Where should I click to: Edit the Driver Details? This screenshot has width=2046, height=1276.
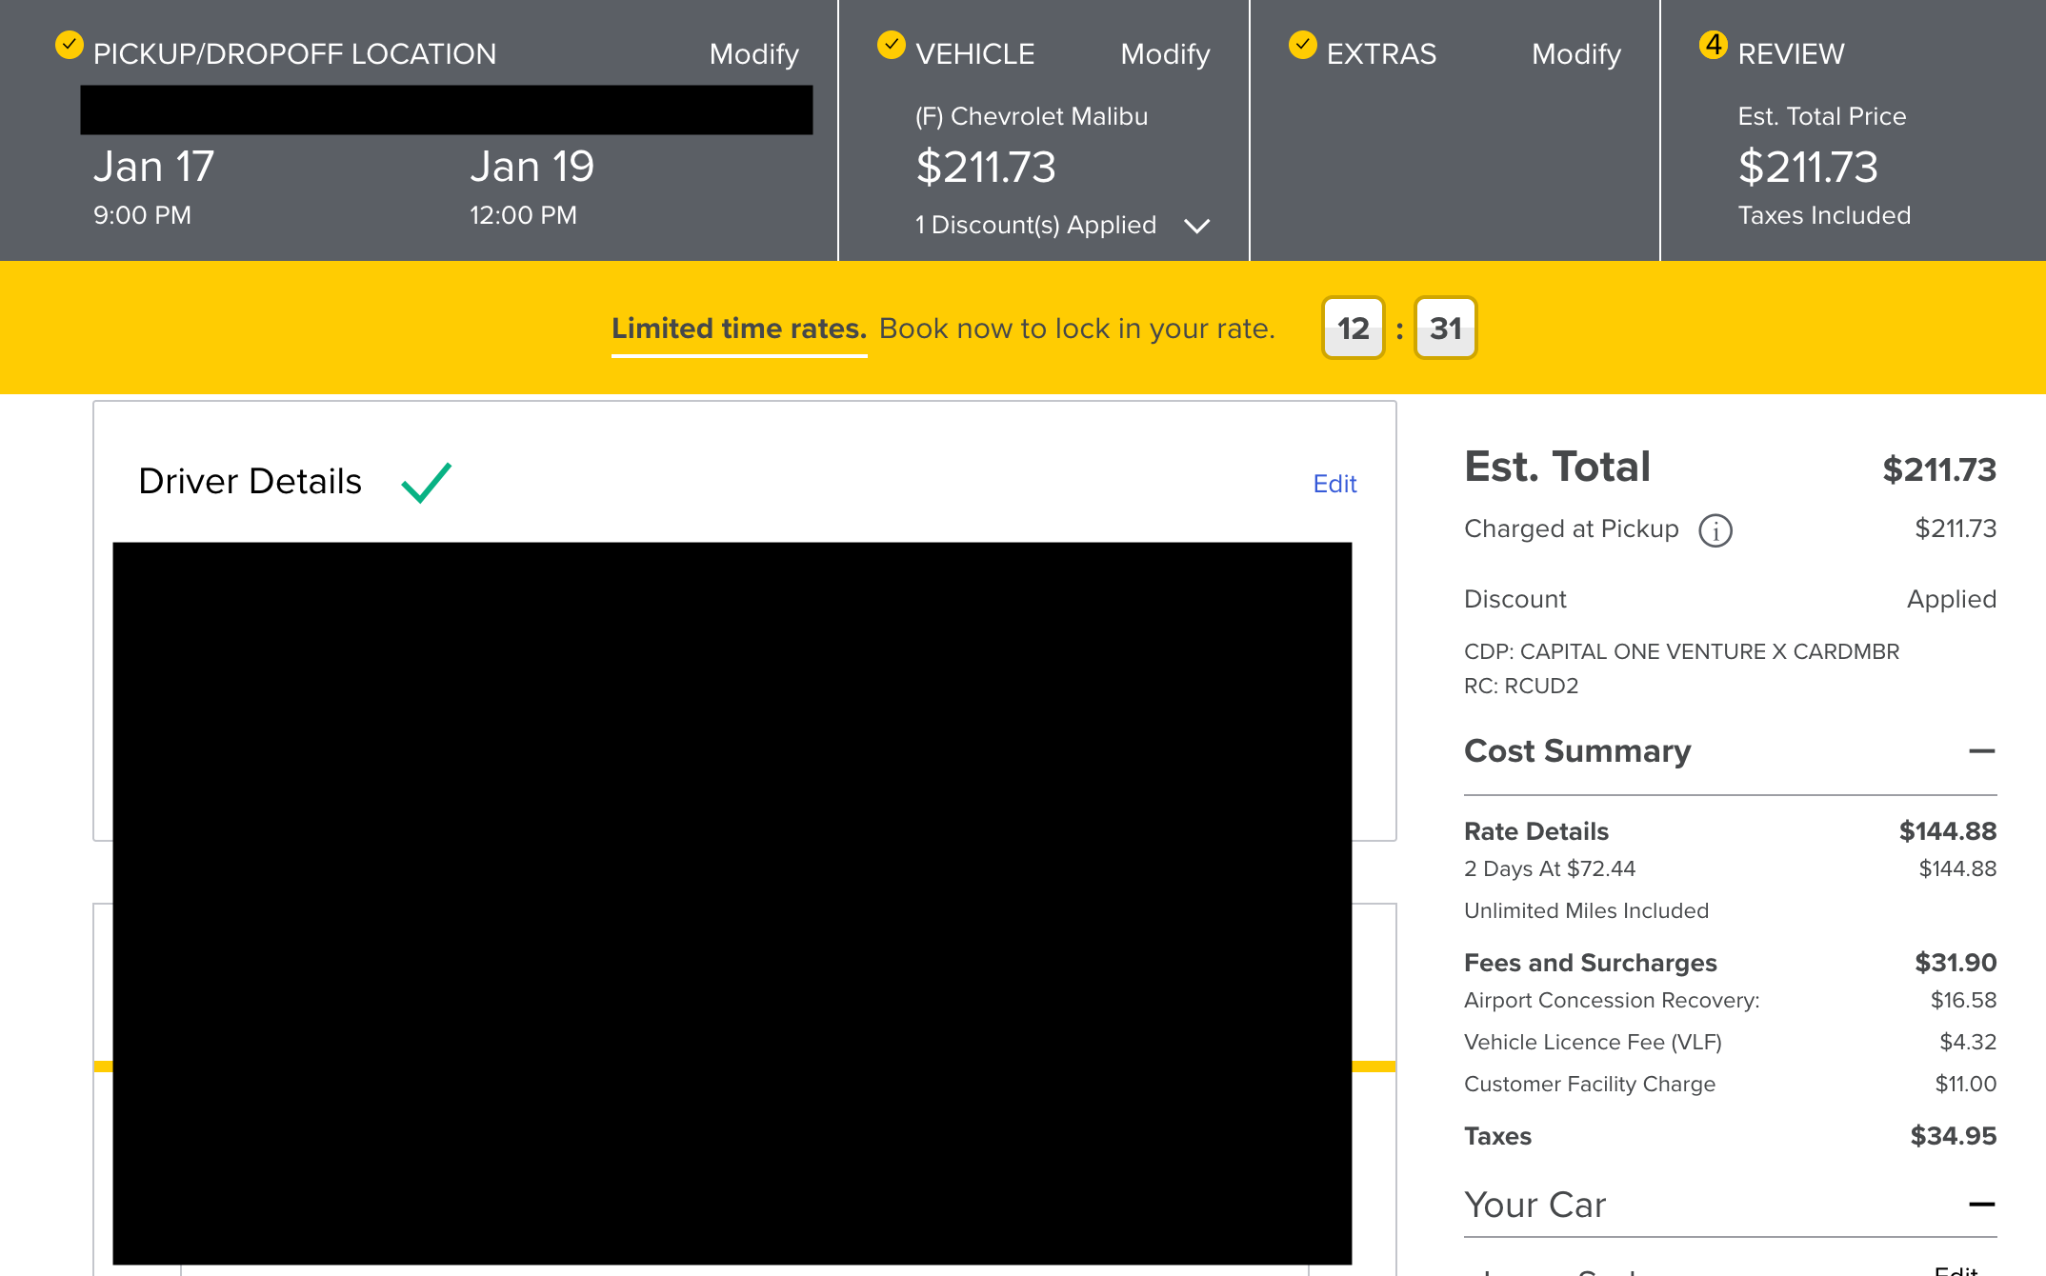click(x=1334, y=484)
